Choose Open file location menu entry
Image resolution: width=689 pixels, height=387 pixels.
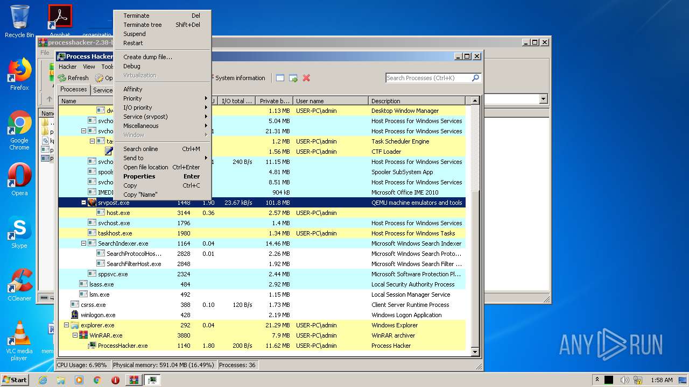(x=162, y=167)
